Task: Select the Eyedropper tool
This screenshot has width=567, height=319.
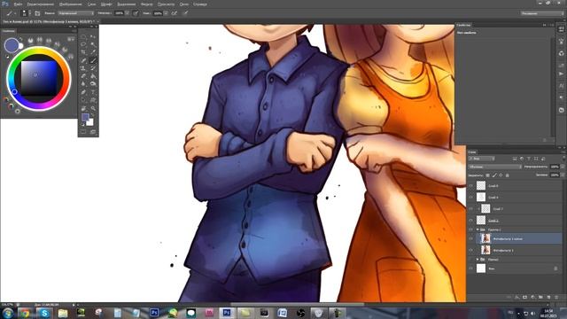Action: click(93, 52)
